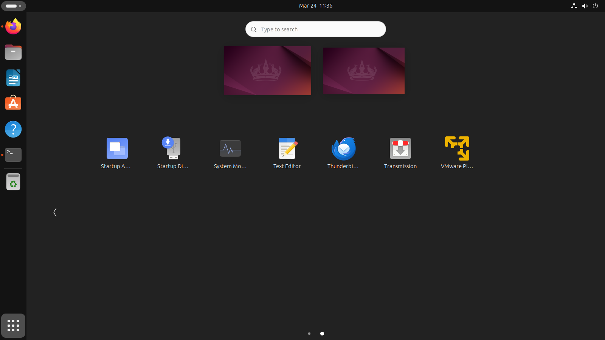
Task: Open the Trash in the dock
Action: pos(13,181)
